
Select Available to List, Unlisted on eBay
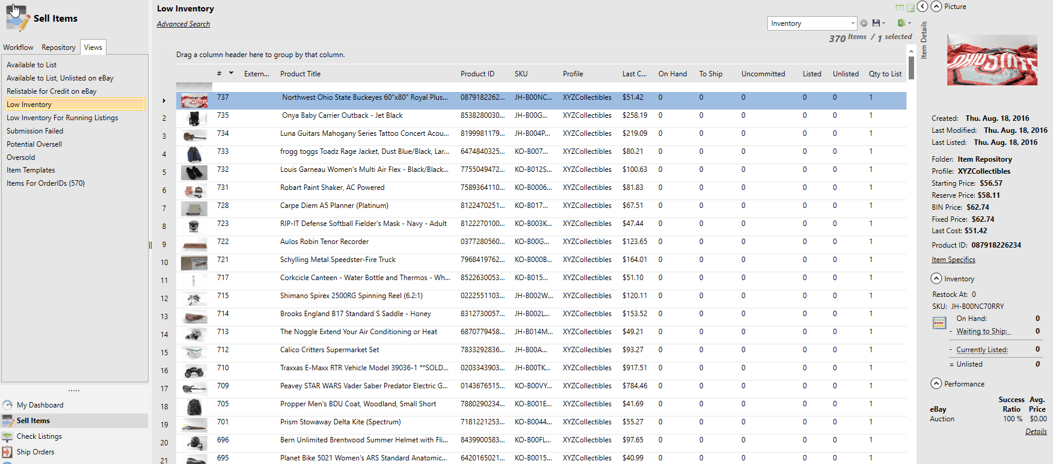[x=60, y=78]
